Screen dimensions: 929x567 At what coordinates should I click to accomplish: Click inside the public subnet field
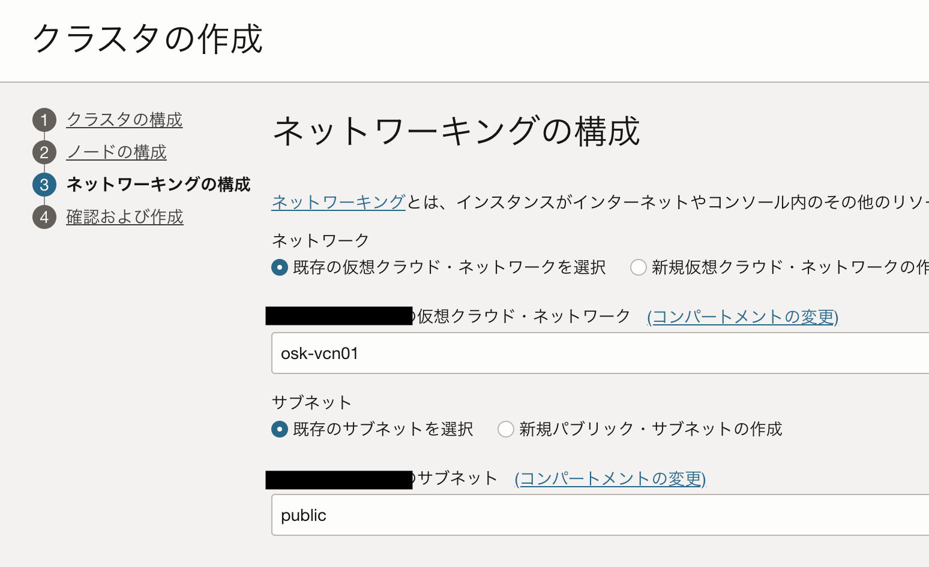point(420,515)
